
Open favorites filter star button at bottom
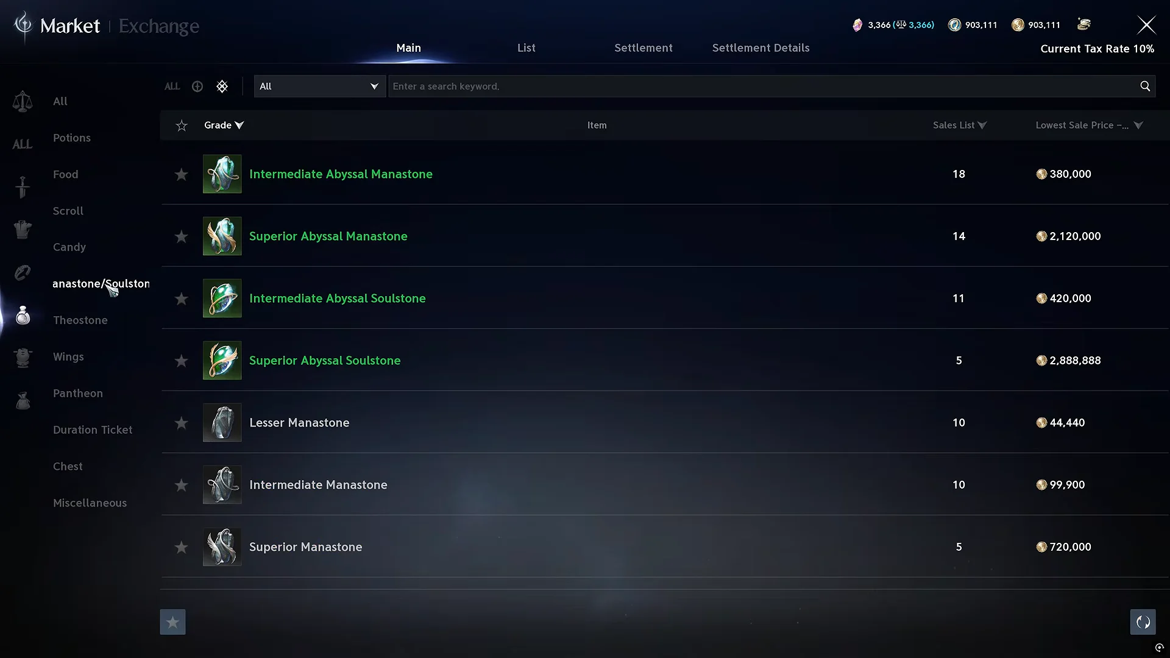pos(172,622)
